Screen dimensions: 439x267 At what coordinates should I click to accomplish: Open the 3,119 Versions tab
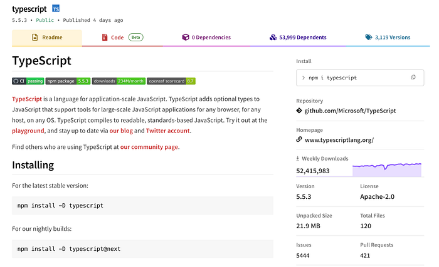click(x=388, y=38)
